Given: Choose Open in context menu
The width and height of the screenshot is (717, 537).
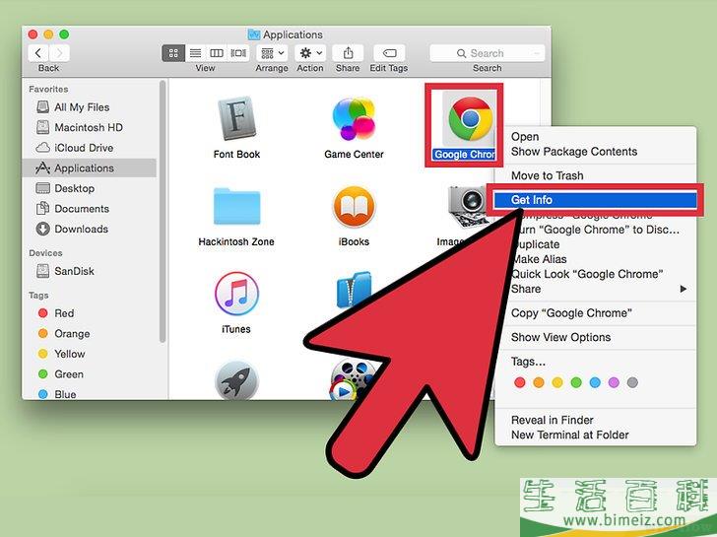Looking at the screenshot, I should (x=595, y=137).
